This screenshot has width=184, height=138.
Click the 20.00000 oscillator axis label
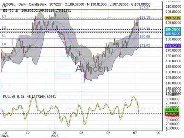[x=172, y=124]
